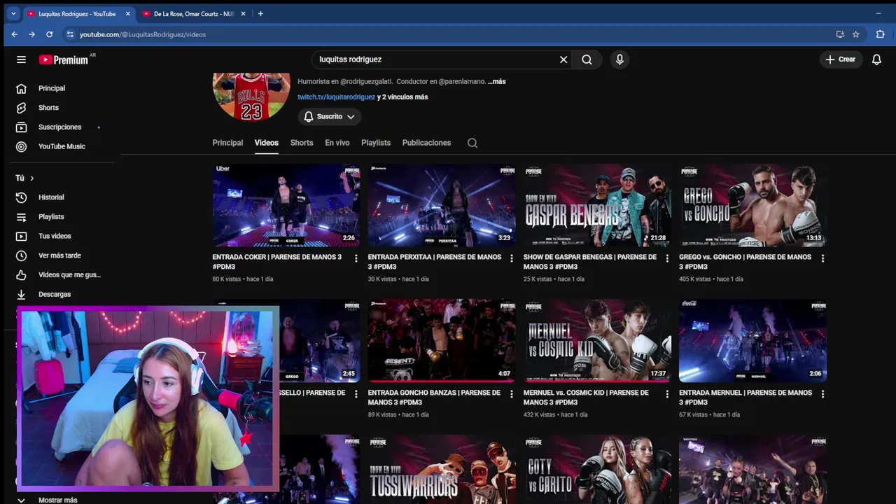Open Suscripciones in the sidebar

pos(59,127)
